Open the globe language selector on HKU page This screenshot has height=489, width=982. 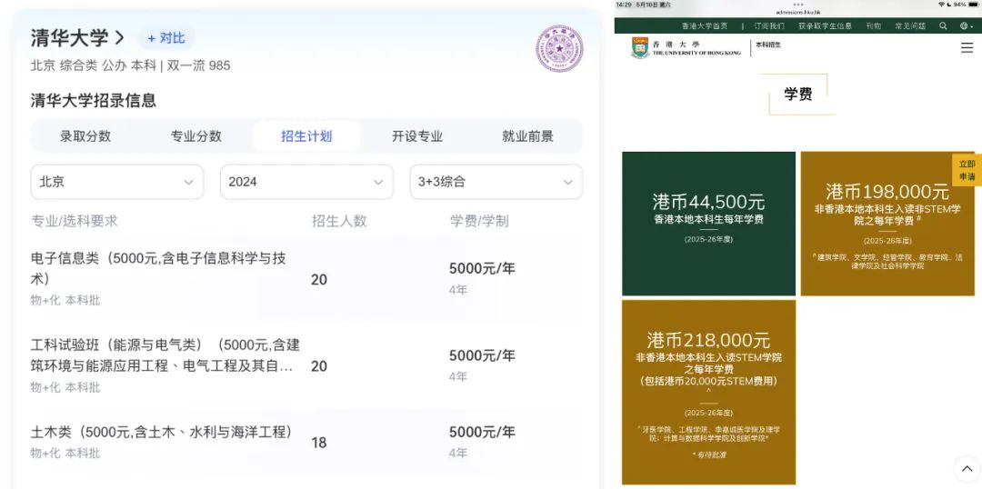coord(966,26)
